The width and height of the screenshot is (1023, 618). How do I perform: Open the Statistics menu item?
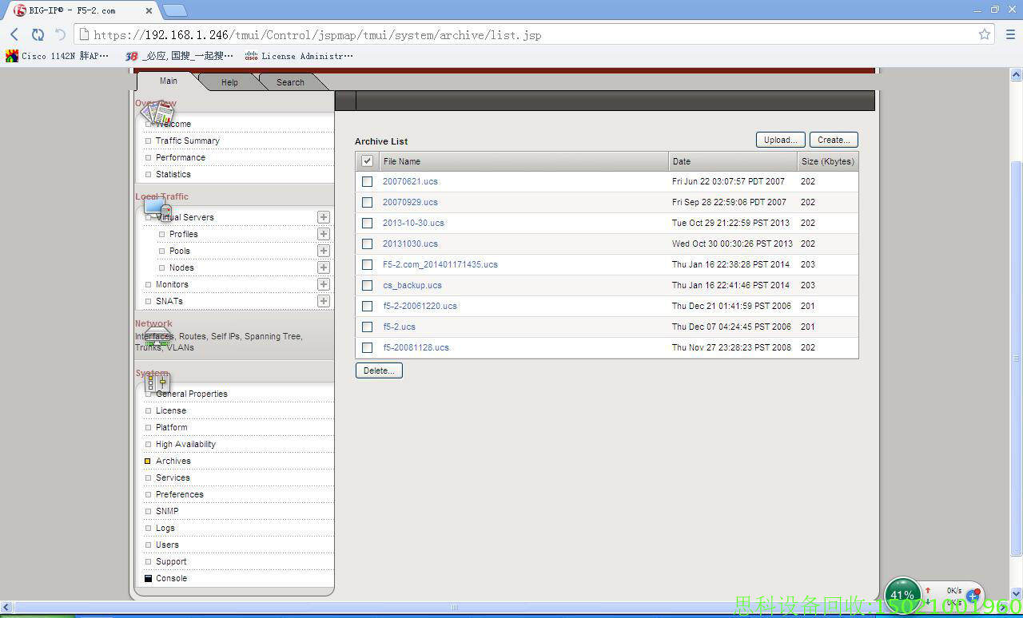(x=173, y=174)
